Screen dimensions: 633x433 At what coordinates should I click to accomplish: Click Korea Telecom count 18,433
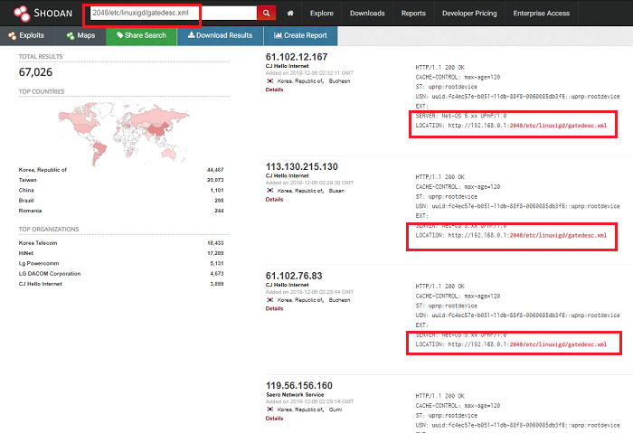click(215, 243)
